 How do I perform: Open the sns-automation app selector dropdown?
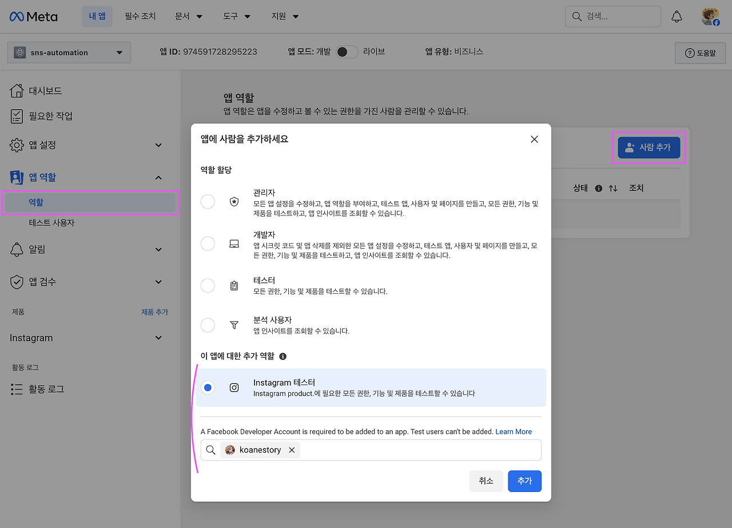coord(69,53)
